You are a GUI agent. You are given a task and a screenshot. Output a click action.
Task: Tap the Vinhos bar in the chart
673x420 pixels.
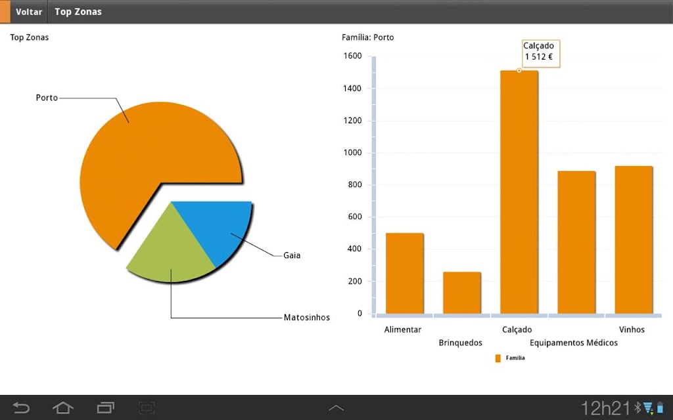[x=634, y=240]
